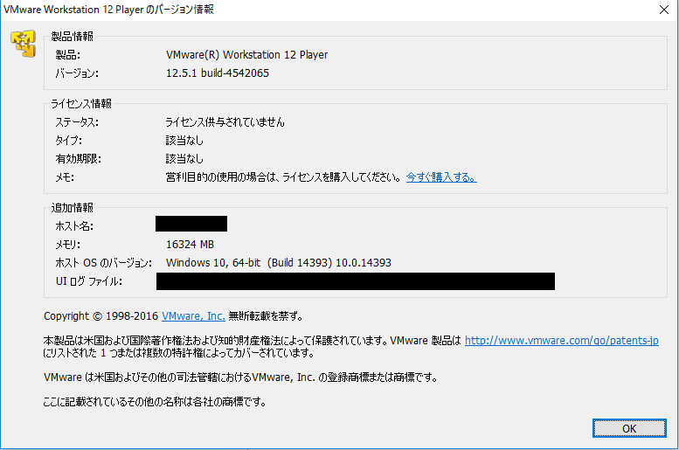The image size is (679, 450).
Task: Click the 営利目的の使用の場合は memo text
Action: [x=284, y=177]
